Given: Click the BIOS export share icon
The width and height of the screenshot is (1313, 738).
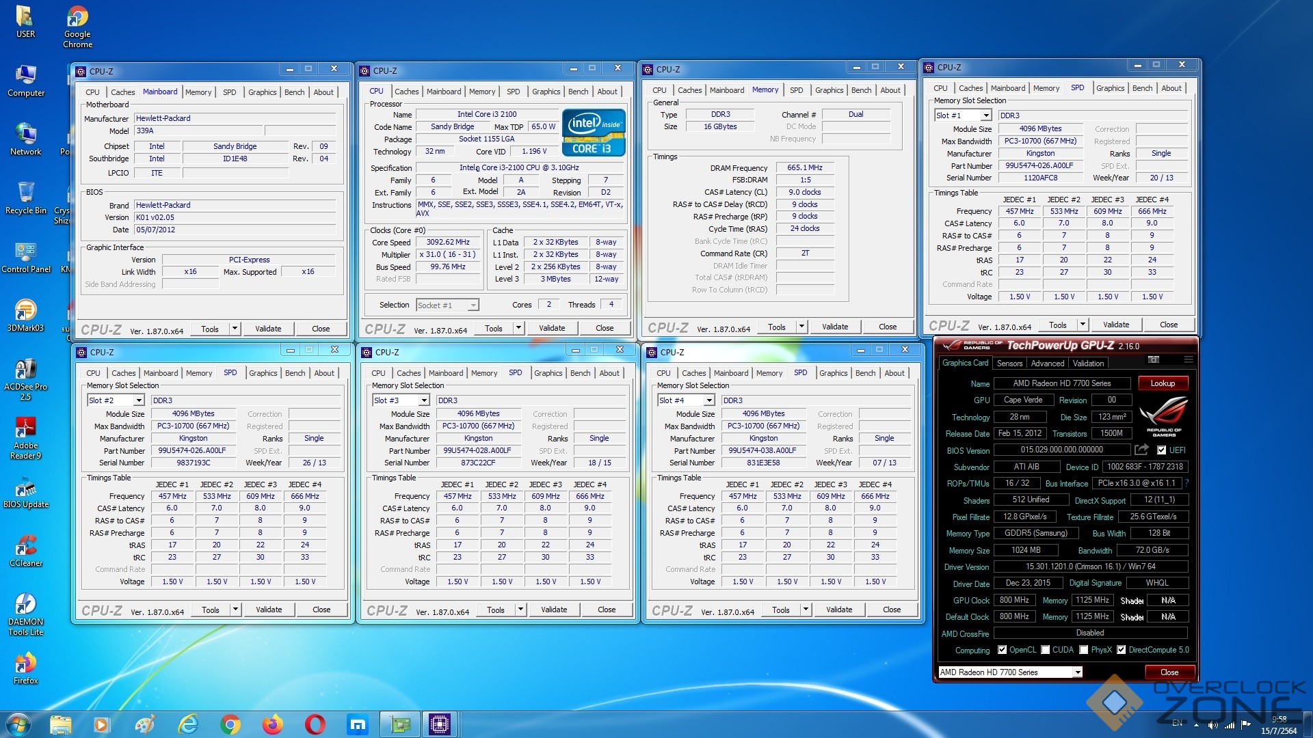Looking at the screenshot, I should click(x=1141, y=450).
